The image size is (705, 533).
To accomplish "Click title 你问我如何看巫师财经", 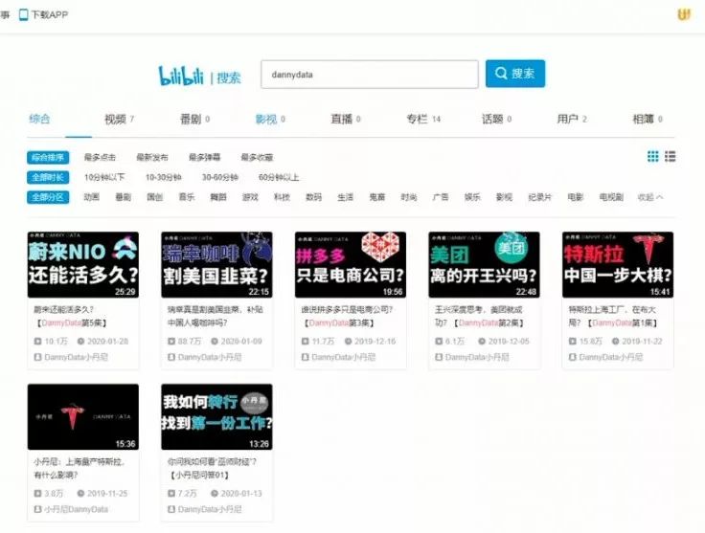I will 212,468.
